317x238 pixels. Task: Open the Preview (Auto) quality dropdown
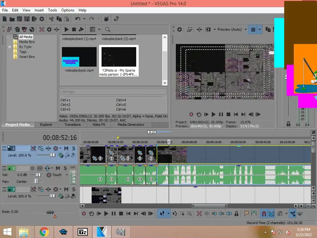tap(245, 29)
